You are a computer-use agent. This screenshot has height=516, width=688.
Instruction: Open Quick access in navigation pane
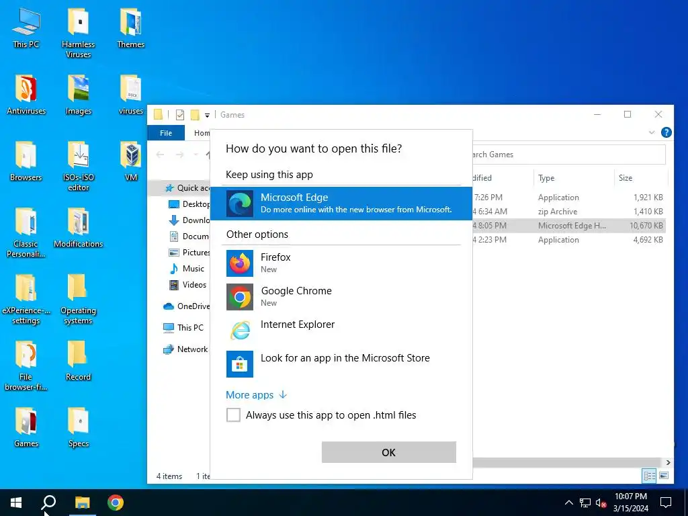[x=187, y=188]
